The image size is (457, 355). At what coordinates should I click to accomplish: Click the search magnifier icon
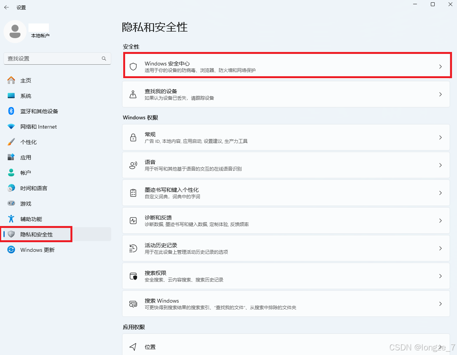point(104,59)
